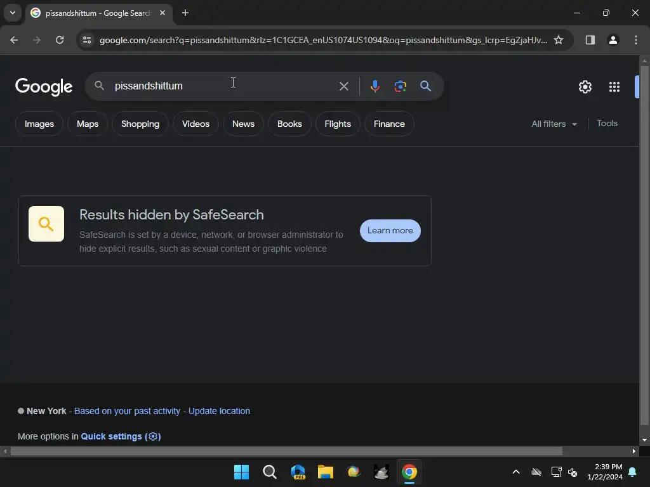The height and width of the screenshot is (487, 650).
Task: Clear the search query with X
Action: (x=343, y=86)
